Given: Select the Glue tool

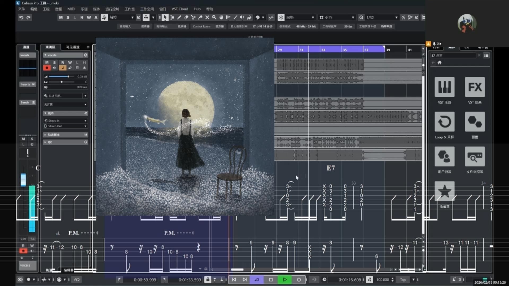Looking at the screenshot, I should tap(200, 17).
